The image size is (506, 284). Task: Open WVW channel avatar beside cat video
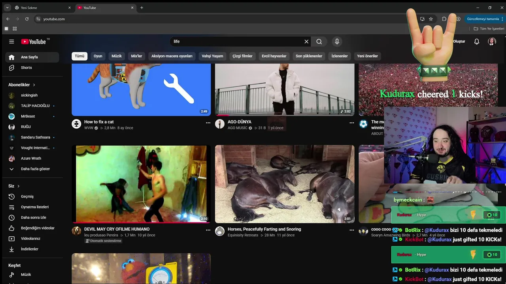click(x=76, y=124)
